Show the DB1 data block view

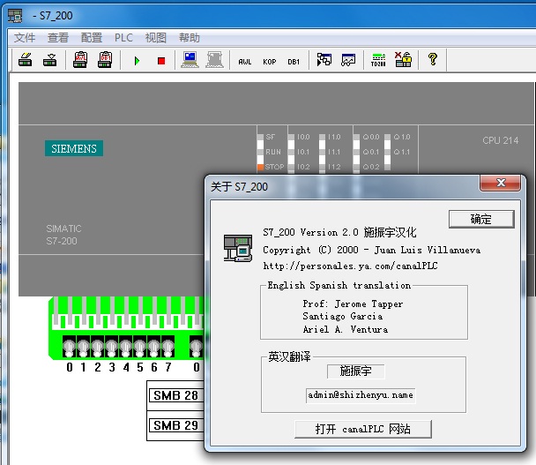294,62
